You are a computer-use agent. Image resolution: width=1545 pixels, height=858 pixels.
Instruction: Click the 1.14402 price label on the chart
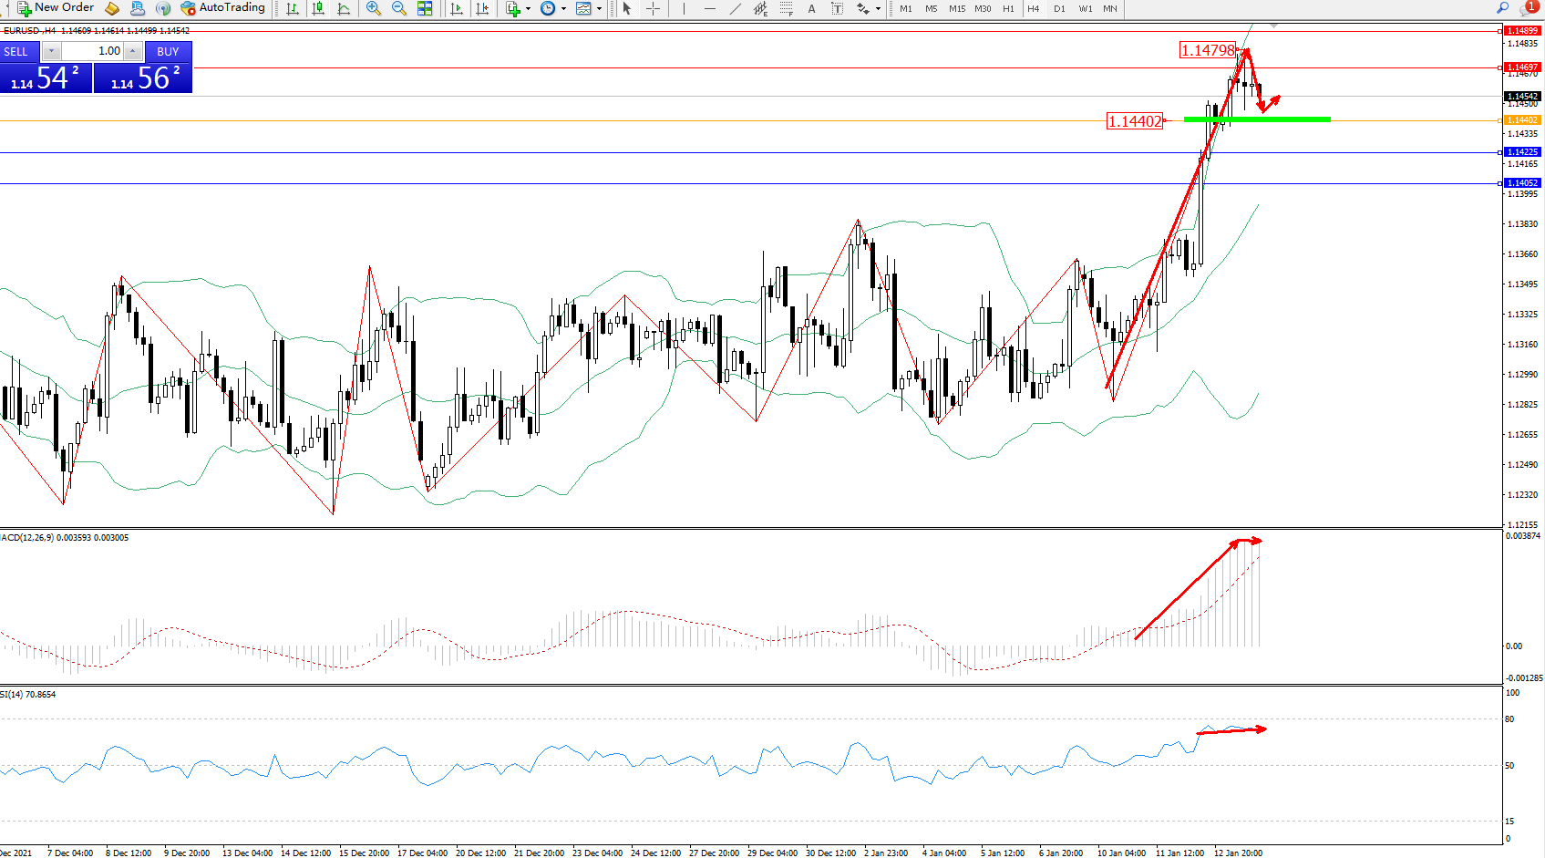coord(1135,121)
